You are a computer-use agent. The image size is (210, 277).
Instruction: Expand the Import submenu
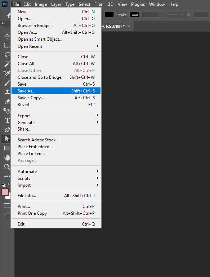[x=56, y=185]
